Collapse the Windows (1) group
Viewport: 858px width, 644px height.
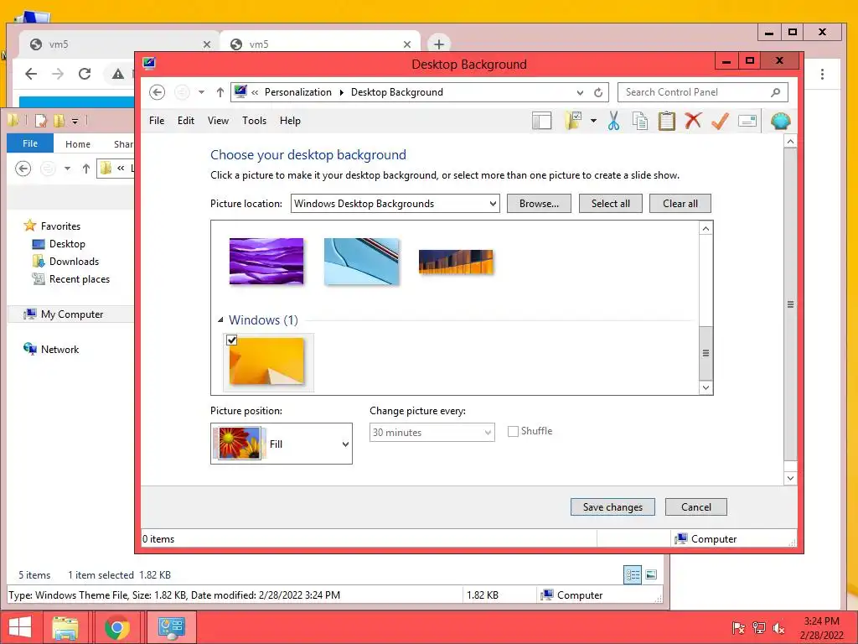(220, 319)
